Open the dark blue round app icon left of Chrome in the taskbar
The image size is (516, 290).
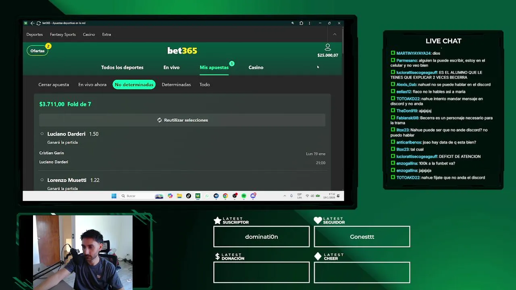click(216, 196)
